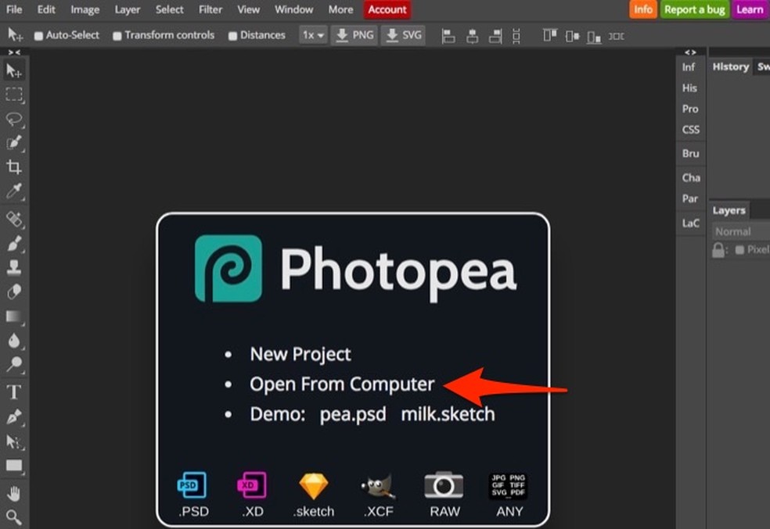Click the Report a bug button
770x529 pixels.
[x=695, y=9]
